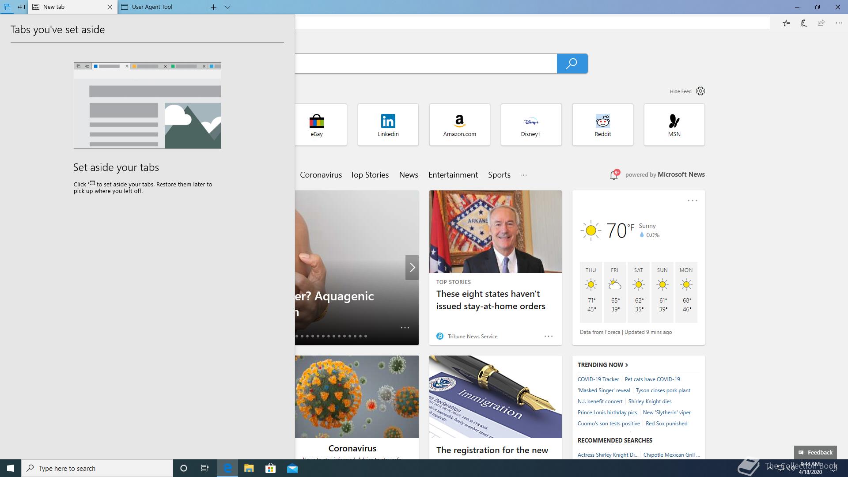The height and width of the screenshot is (477, 848).
Task: Switch to the User Agent Tool tab
Action: point(162,7)
